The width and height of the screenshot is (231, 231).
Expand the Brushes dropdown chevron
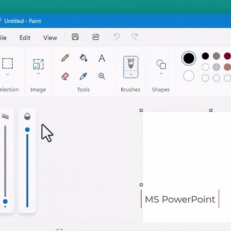pyautogui.click(x=131, y=74)
